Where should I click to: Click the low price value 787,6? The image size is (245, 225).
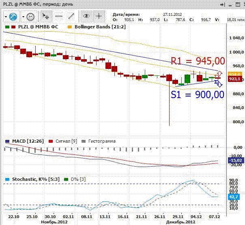pyautogui.click(x=180, y=20)
